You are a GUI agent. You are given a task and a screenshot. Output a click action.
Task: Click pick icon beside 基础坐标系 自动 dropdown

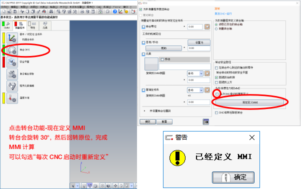click(207, 90)
